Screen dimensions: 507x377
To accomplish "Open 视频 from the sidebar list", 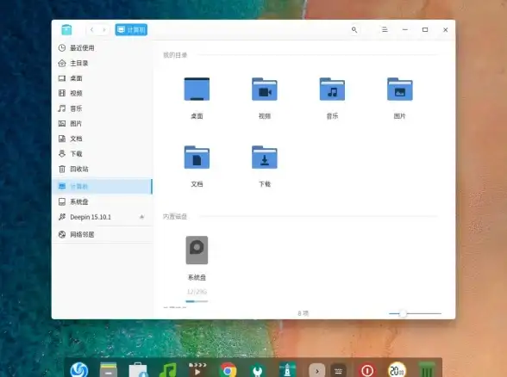I will click(x=102, y=93).
